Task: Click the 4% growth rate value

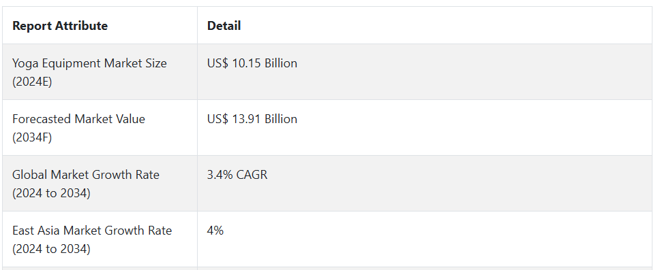Action: 215,231
